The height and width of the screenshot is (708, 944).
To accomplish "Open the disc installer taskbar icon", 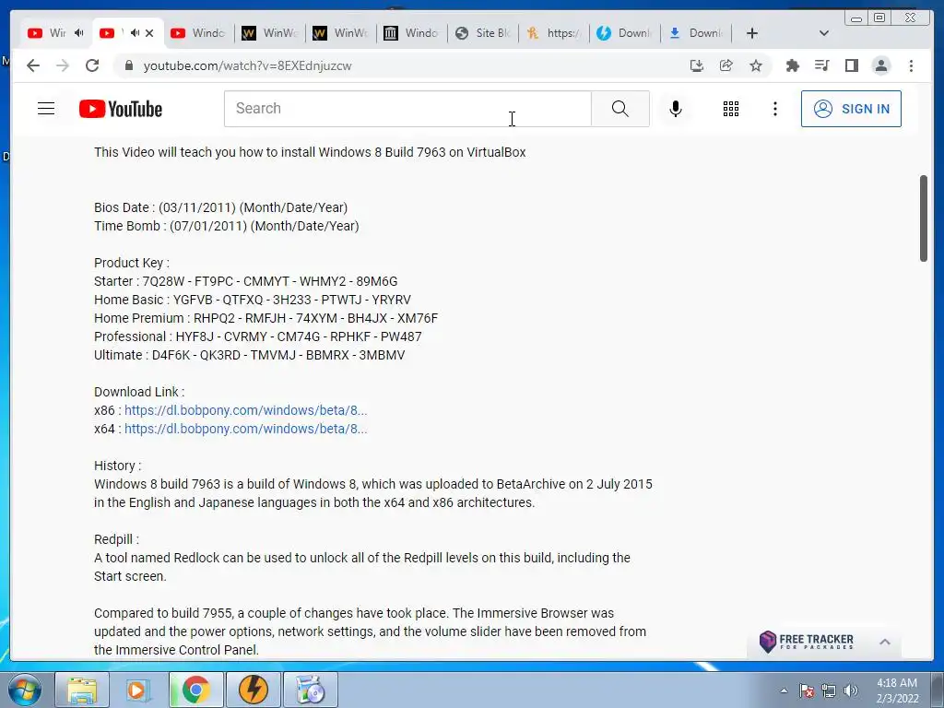I will (311, 690).
